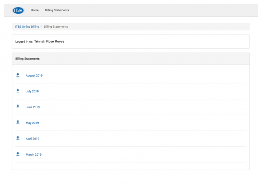
Task: Click the Billing Statements breadcrumb item
Action: point(56,27)
